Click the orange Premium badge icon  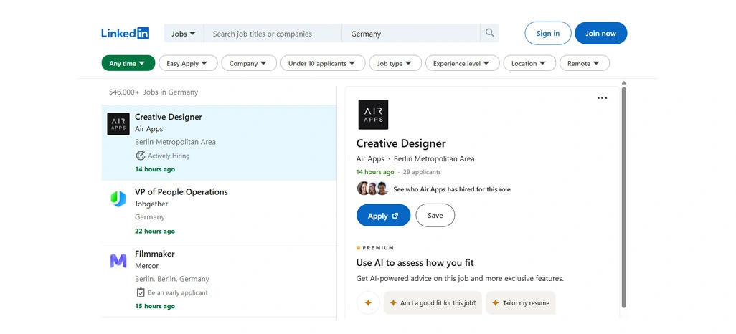pos(359,248)
